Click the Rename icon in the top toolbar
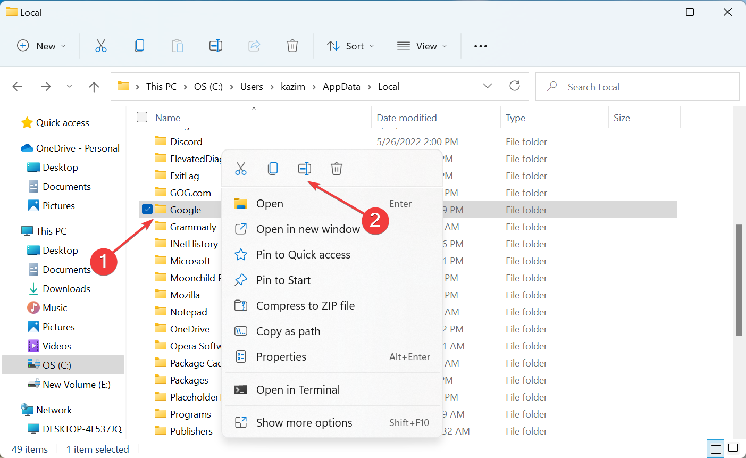Screen dimensions: 746x458 (216, 46)
